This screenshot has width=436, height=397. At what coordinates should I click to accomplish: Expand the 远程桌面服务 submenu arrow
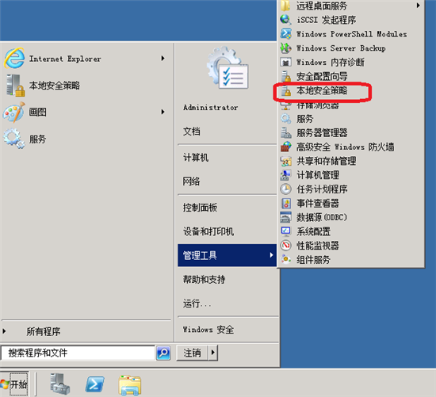419,6
